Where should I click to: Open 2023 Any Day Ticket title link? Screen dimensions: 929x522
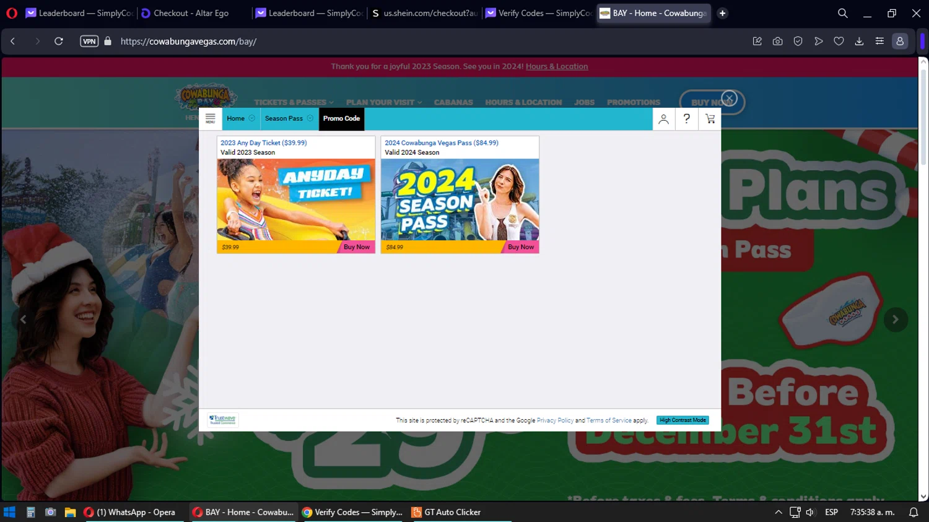point(263,142)
